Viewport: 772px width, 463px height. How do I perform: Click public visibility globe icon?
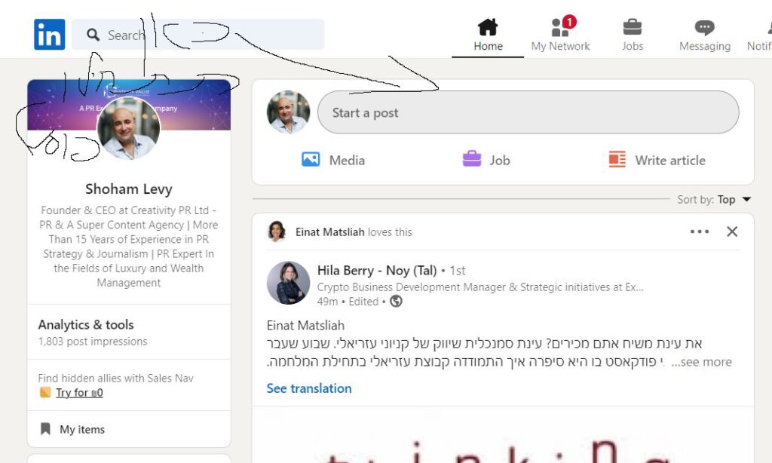[x=396, y=301]
